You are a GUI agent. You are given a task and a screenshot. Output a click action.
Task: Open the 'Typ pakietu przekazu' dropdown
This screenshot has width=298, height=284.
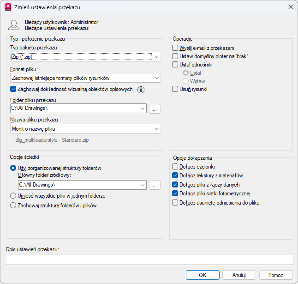(157, 57)
